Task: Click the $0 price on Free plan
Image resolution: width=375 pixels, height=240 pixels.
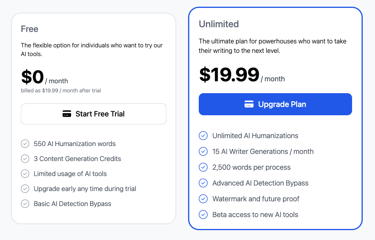Action: [32, 77]
